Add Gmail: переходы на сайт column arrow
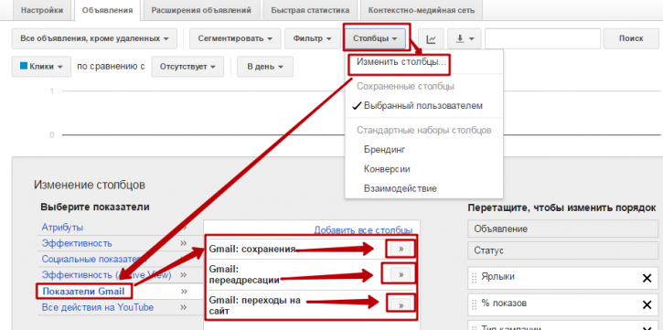The height and width of the screenshot is (330, 663). click(401, 305)
